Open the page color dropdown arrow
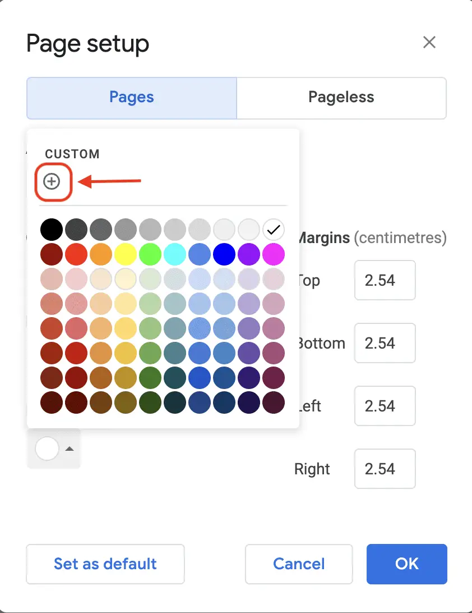The width and height of the screenshot is (472, 613). coord(68,448)
